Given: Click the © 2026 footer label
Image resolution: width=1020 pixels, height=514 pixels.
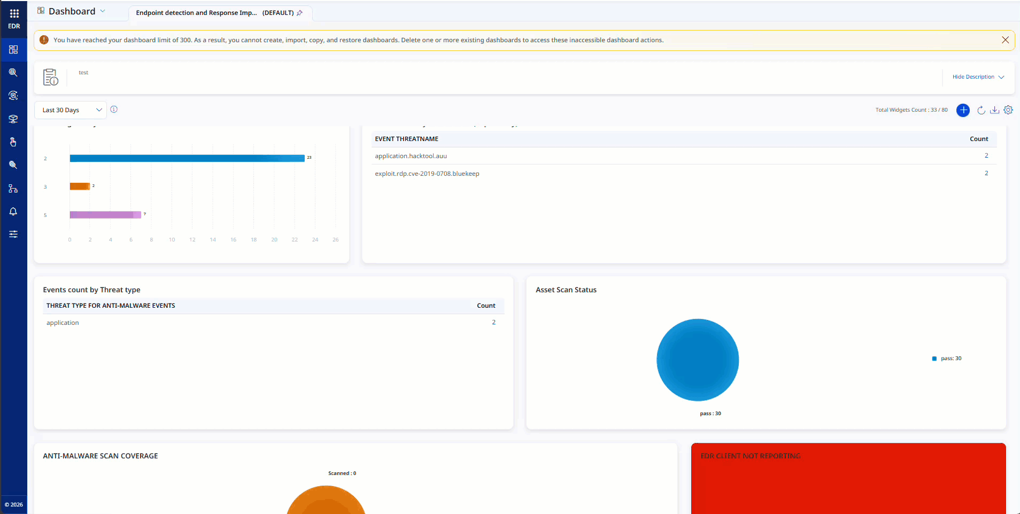Looking at the screenshot, I should point(14,504).
